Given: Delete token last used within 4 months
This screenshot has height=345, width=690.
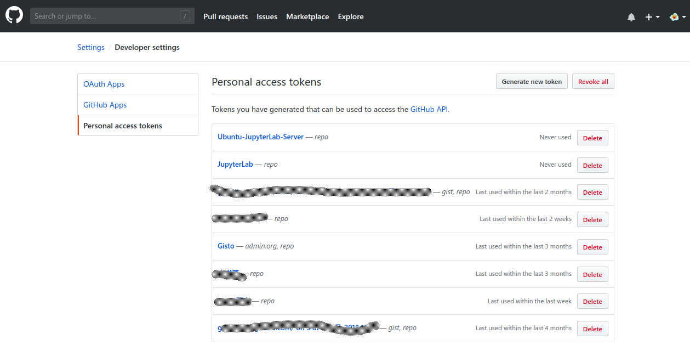Looking at the screenshot, I should pyautogui.click(x=592, y=329).
